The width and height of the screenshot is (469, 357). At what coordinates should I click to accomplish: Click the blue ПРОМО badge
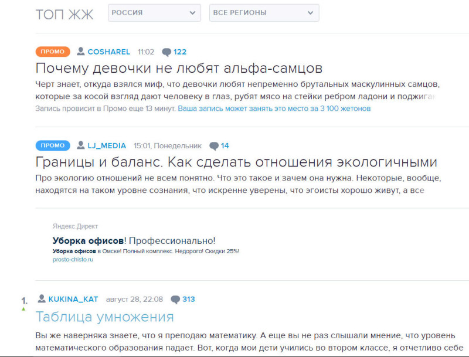[x=53, y=145]
